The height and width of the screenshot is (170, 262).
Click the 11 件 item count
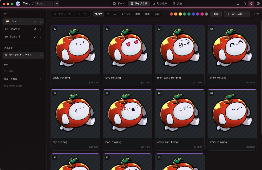click(x=256, y=14)
